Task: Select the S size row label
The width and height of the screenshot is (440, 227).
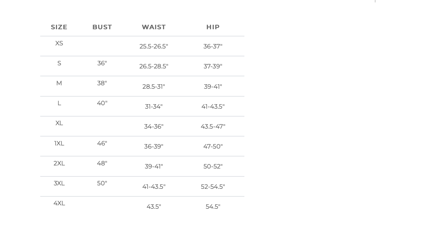Action: tap(59, 63)
